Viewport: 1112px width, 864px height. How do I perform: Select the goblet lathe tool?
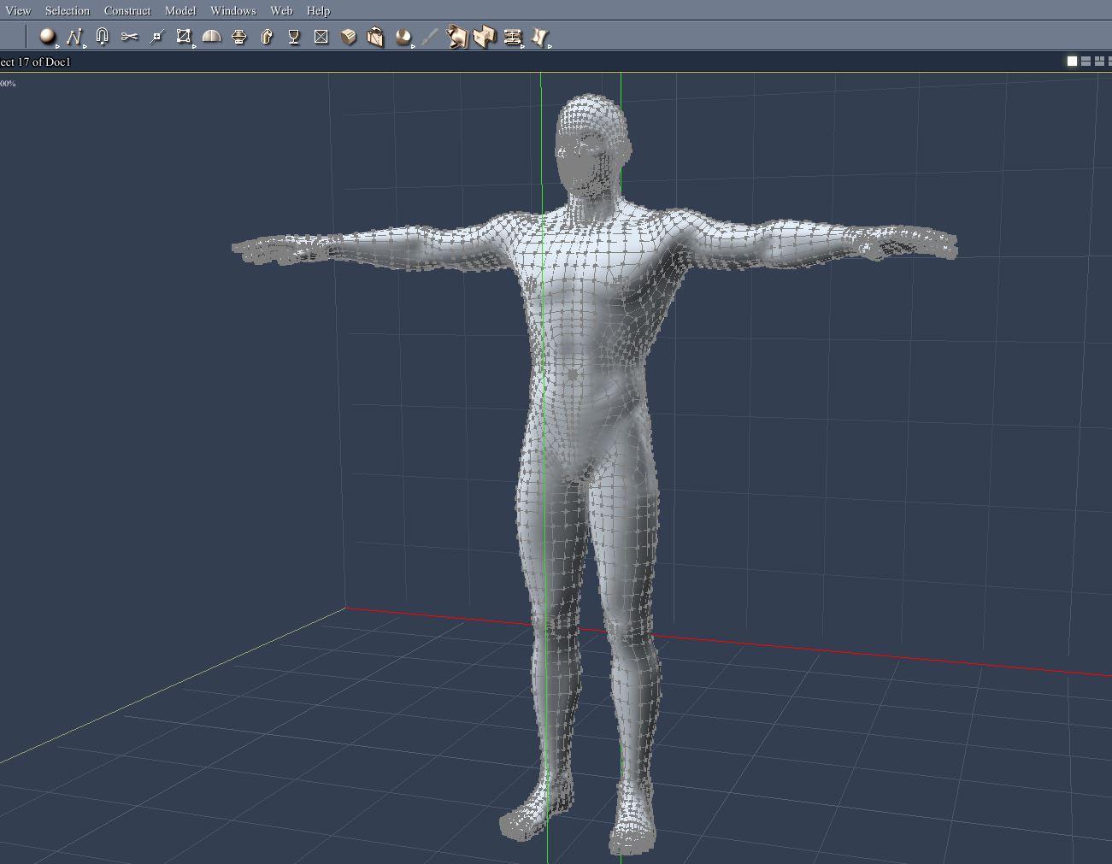pos(294,37)
